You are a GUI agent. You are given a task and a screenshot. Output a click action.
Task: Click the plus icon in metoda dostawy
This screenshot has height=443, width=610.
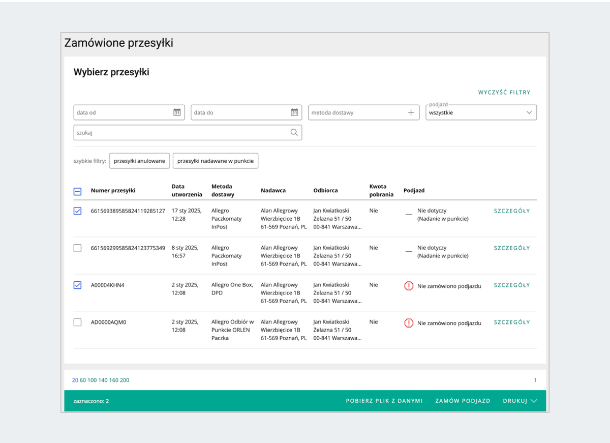[x=411, y=112]
